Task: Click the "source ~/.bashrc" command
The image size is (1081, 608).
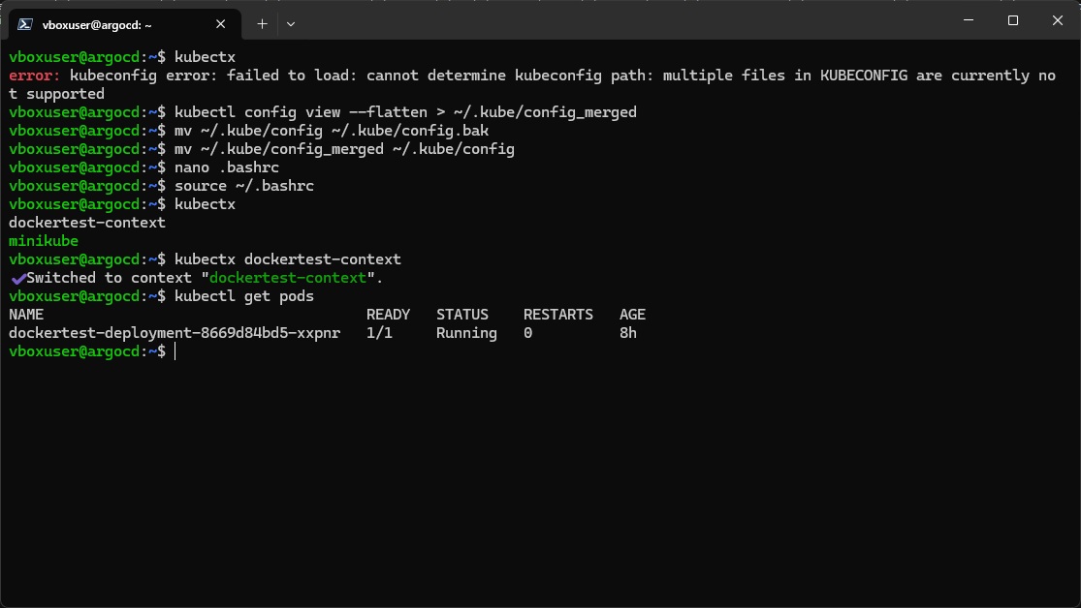Action: [244, 186]
